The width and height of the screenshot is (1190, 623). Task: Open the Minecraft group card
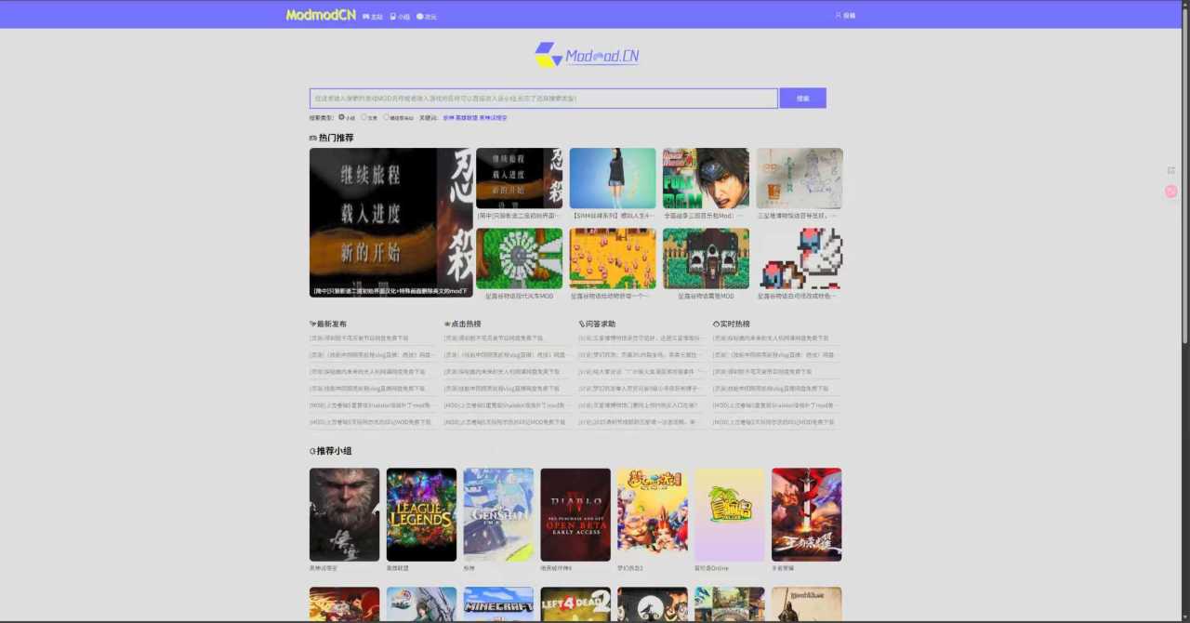tap(498, 603)
